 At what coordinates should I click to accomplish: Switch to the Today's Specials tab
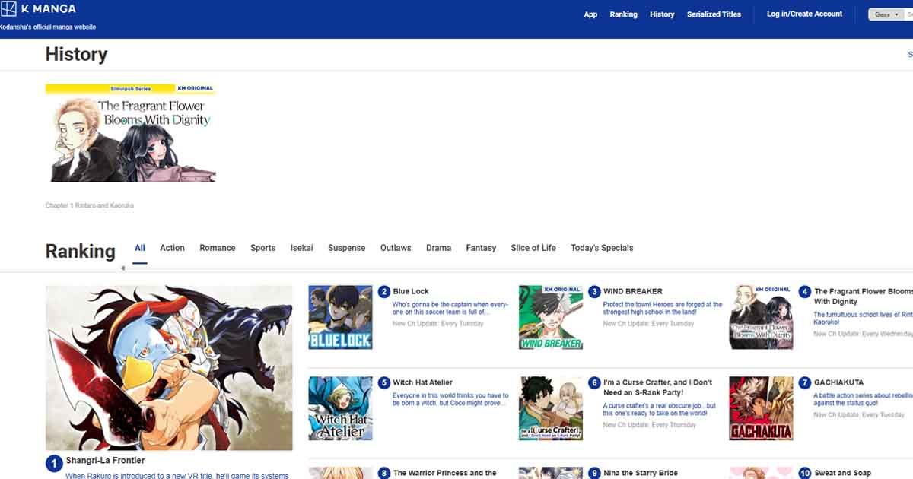[x=602, y=248]
